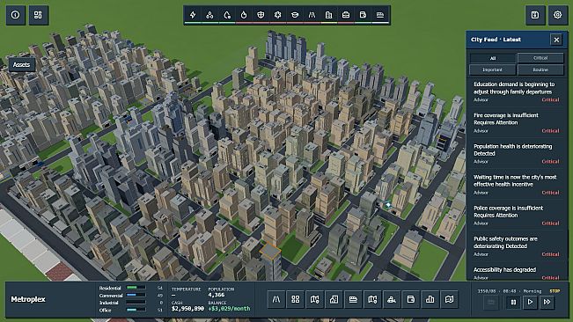Show All feed messages tab
The width and height of the screenshot is (573, 322).
[493, 58]
